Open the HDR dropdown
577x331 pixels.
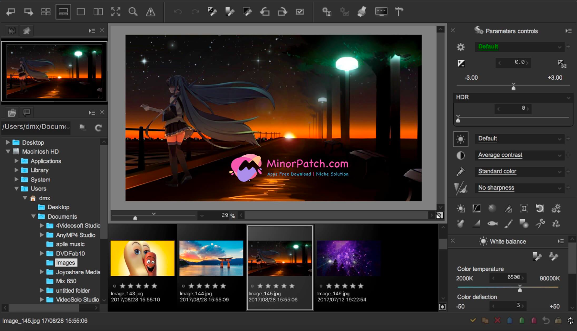[x=513, y=97]
